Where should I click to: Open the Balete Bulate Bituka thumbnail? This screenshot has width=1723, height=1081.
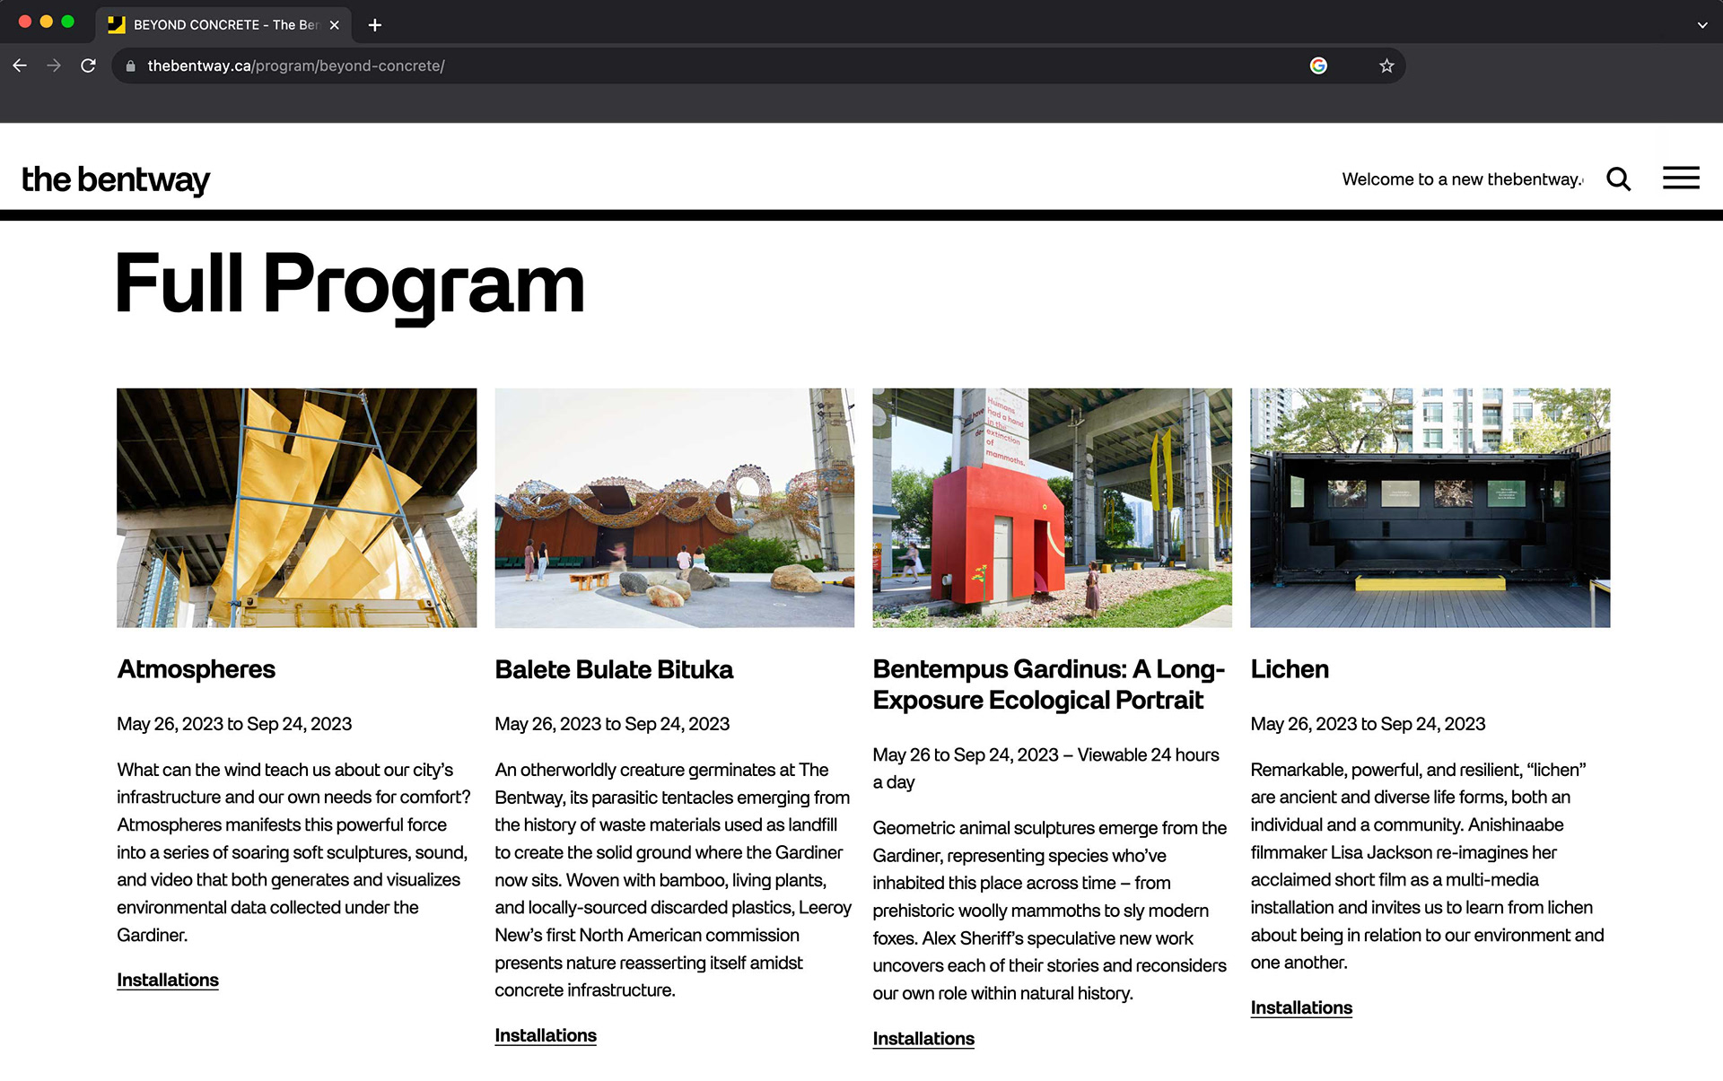click(x=674, y=508)
